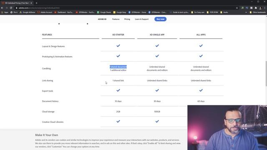This screenshot has width=267, height=150.
Task: Click the webcam video overlay of presenter
Action: tap(227, 127)
